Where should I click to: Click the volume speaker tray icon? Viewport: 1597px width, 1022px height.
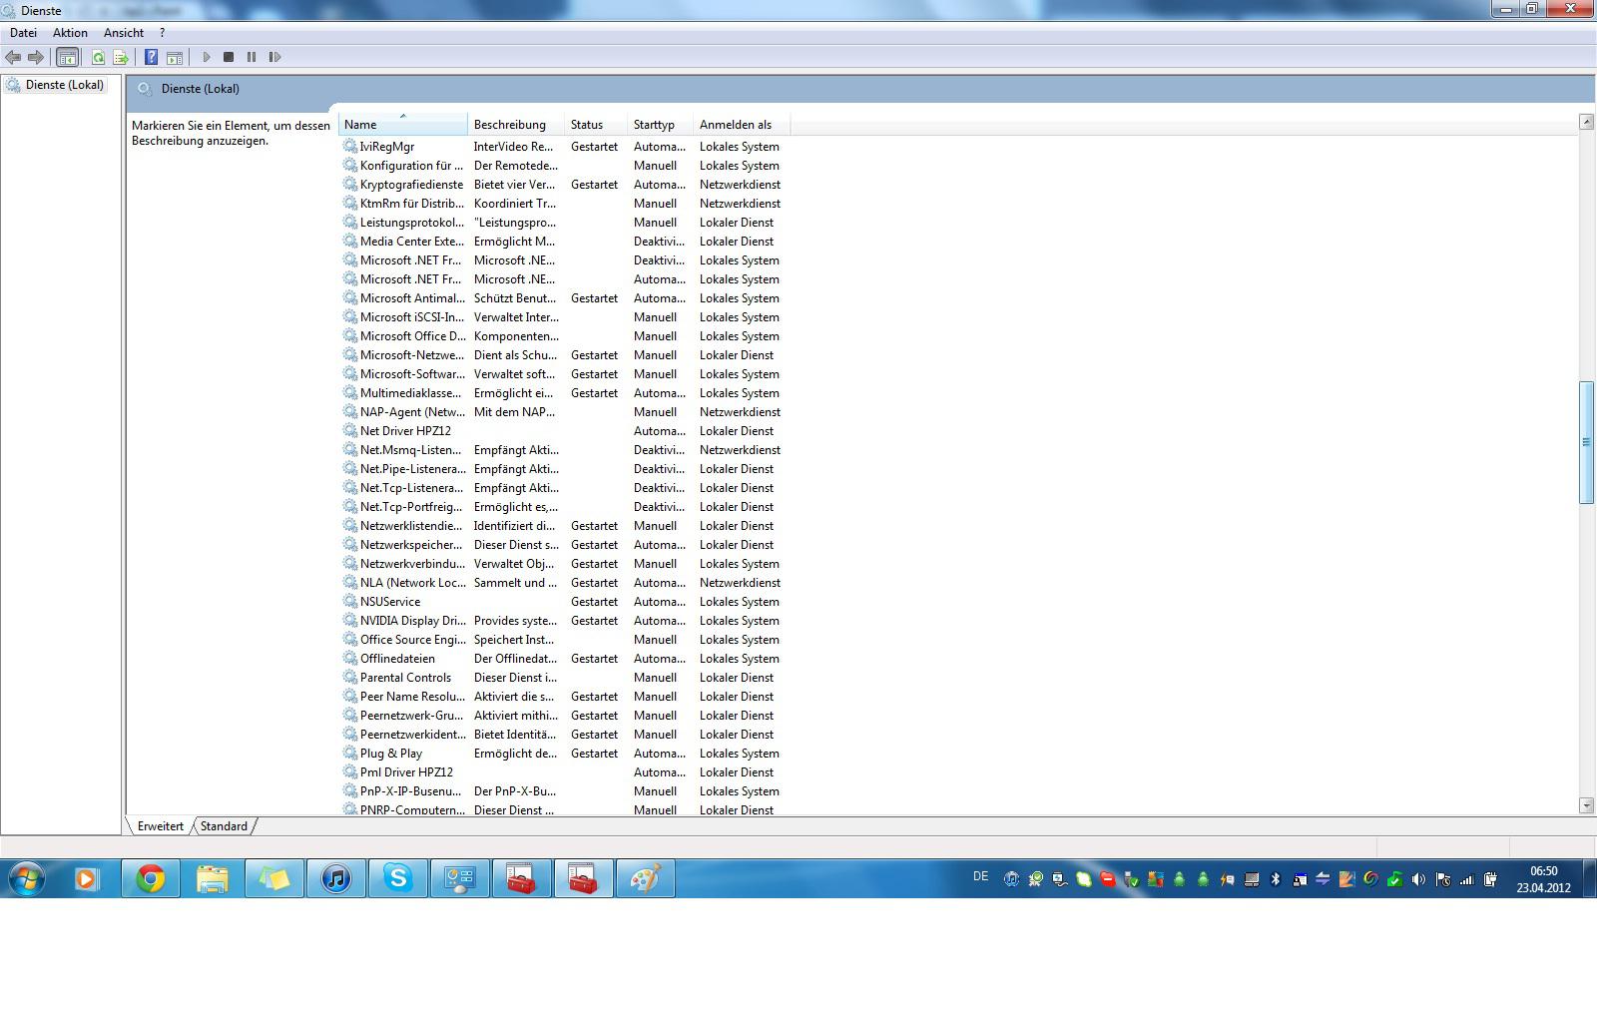1418,879
